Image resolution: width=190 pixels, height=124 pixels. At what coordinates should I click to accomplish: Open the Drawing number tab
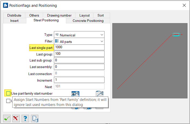[x=59, y=15]
